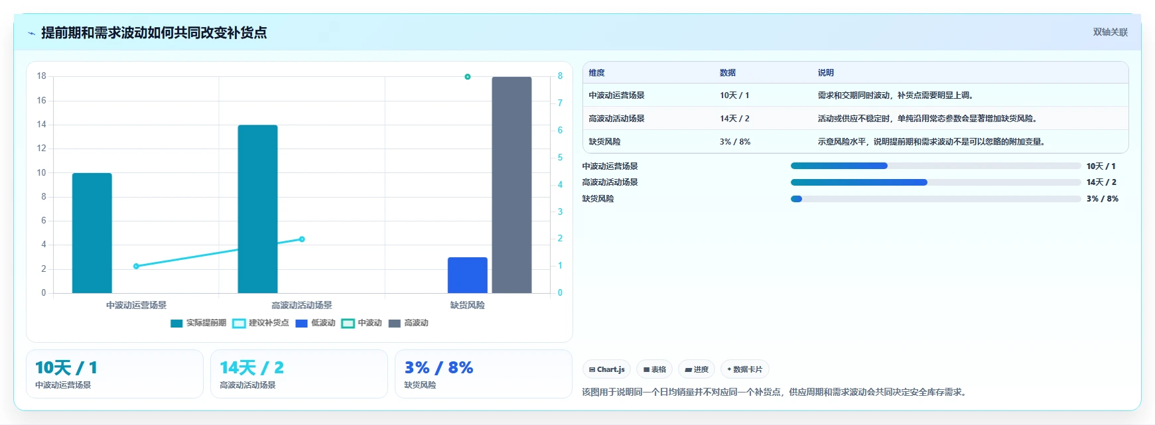Click the table cell 14天 / 2

734,119
